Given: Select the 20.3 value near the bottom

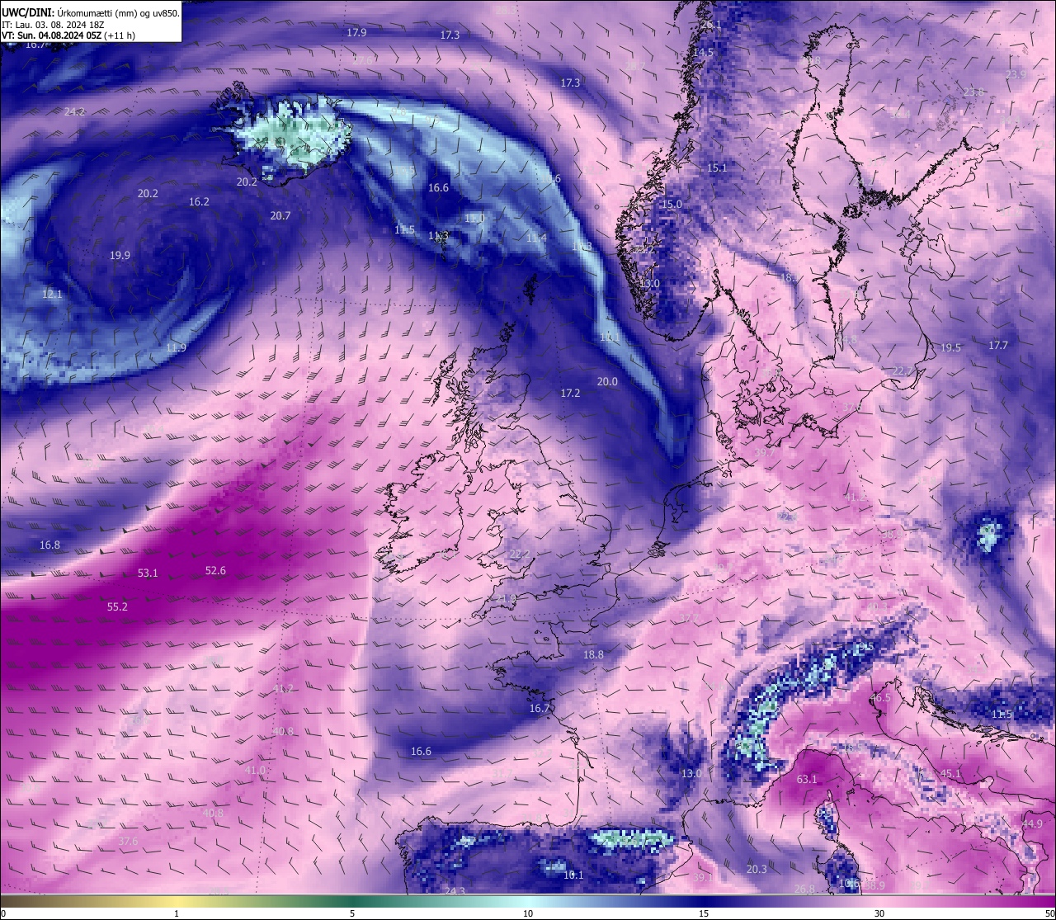Looking at the screenshot, I should point(757,870).
